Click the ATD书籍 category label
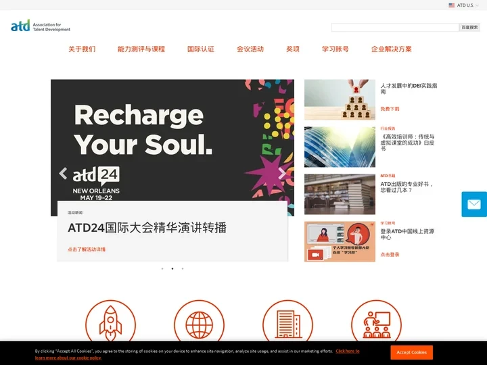Viewport: 487px width, 365px height. click(388, 176)
